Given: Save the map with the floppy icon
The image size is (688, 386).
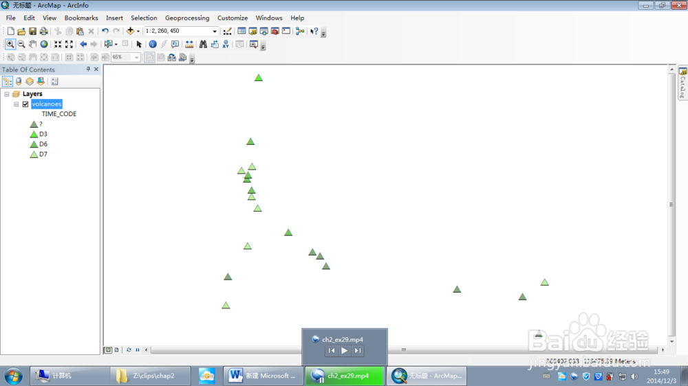Looking at the screenshot, I should pyautogui.click(x=32, y=31).
